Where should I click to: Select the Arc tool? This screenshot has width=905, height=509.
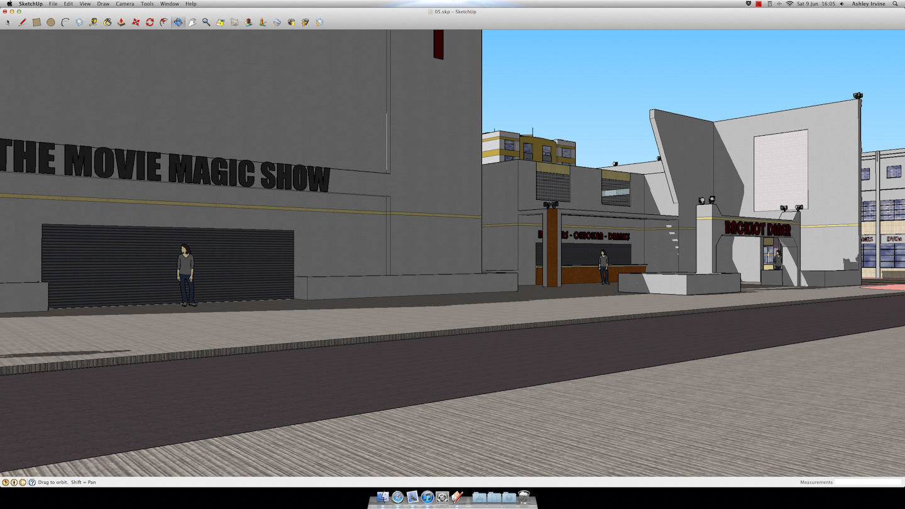[65, 22]
